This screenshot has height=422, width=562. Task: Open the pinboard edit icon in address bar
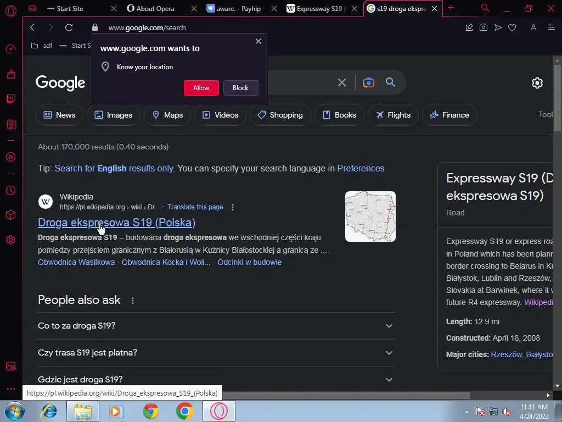click(x=469, y=27)
